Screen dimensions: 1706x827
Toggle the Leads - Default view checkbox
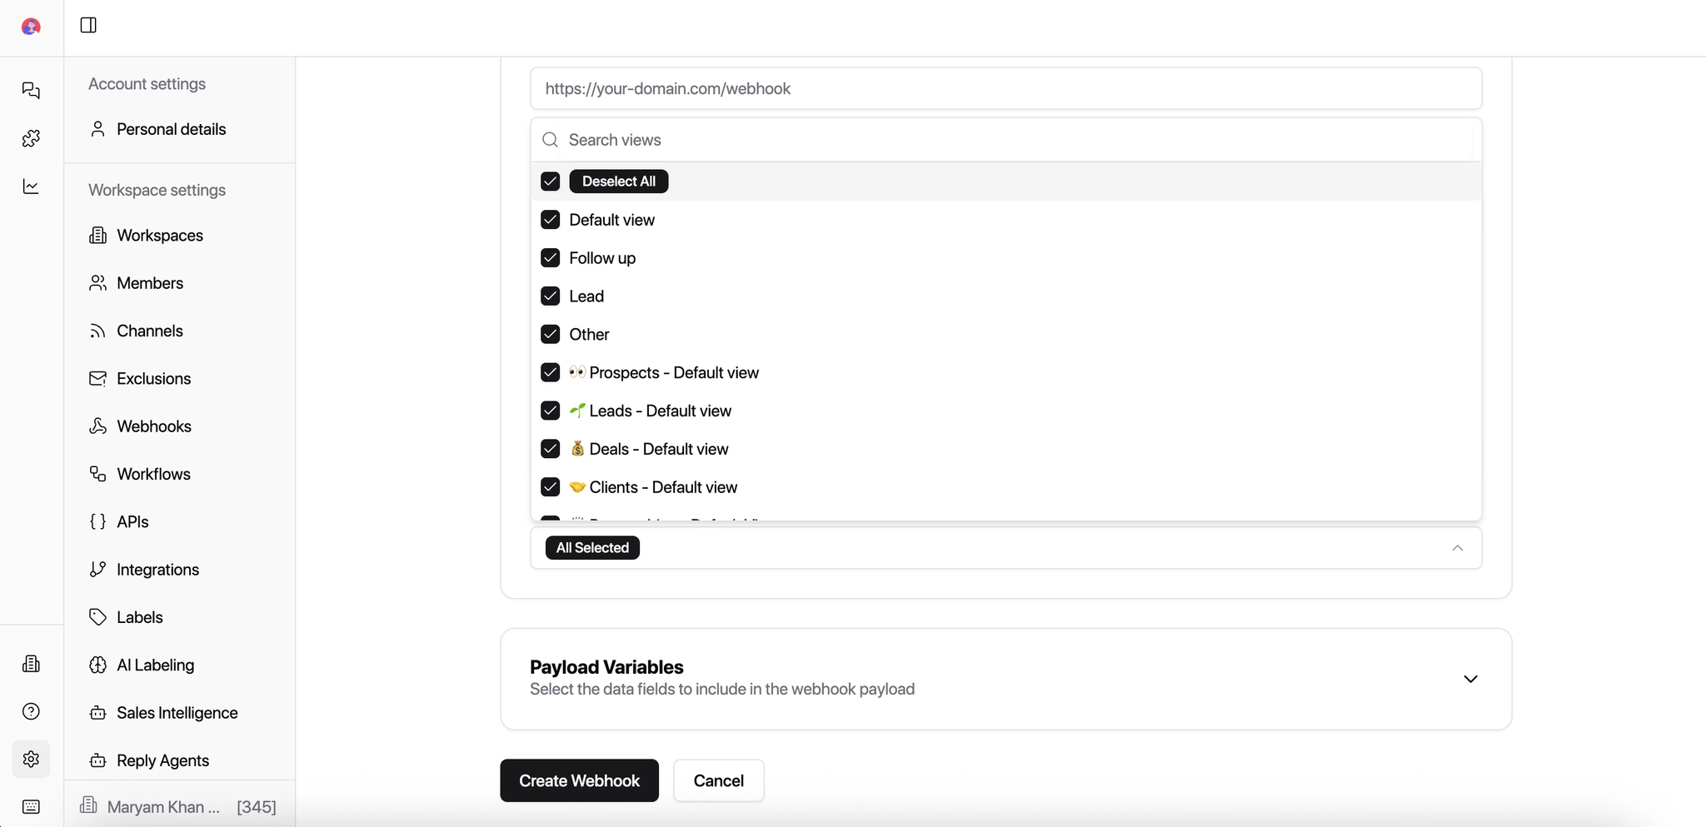point(551,410)
